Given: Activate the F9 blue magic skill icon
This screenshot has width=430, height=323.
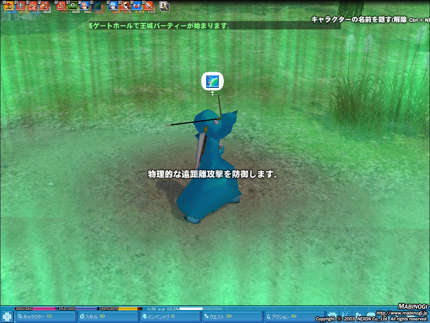Looking at the screenshot, I should [x=113, y=6].
